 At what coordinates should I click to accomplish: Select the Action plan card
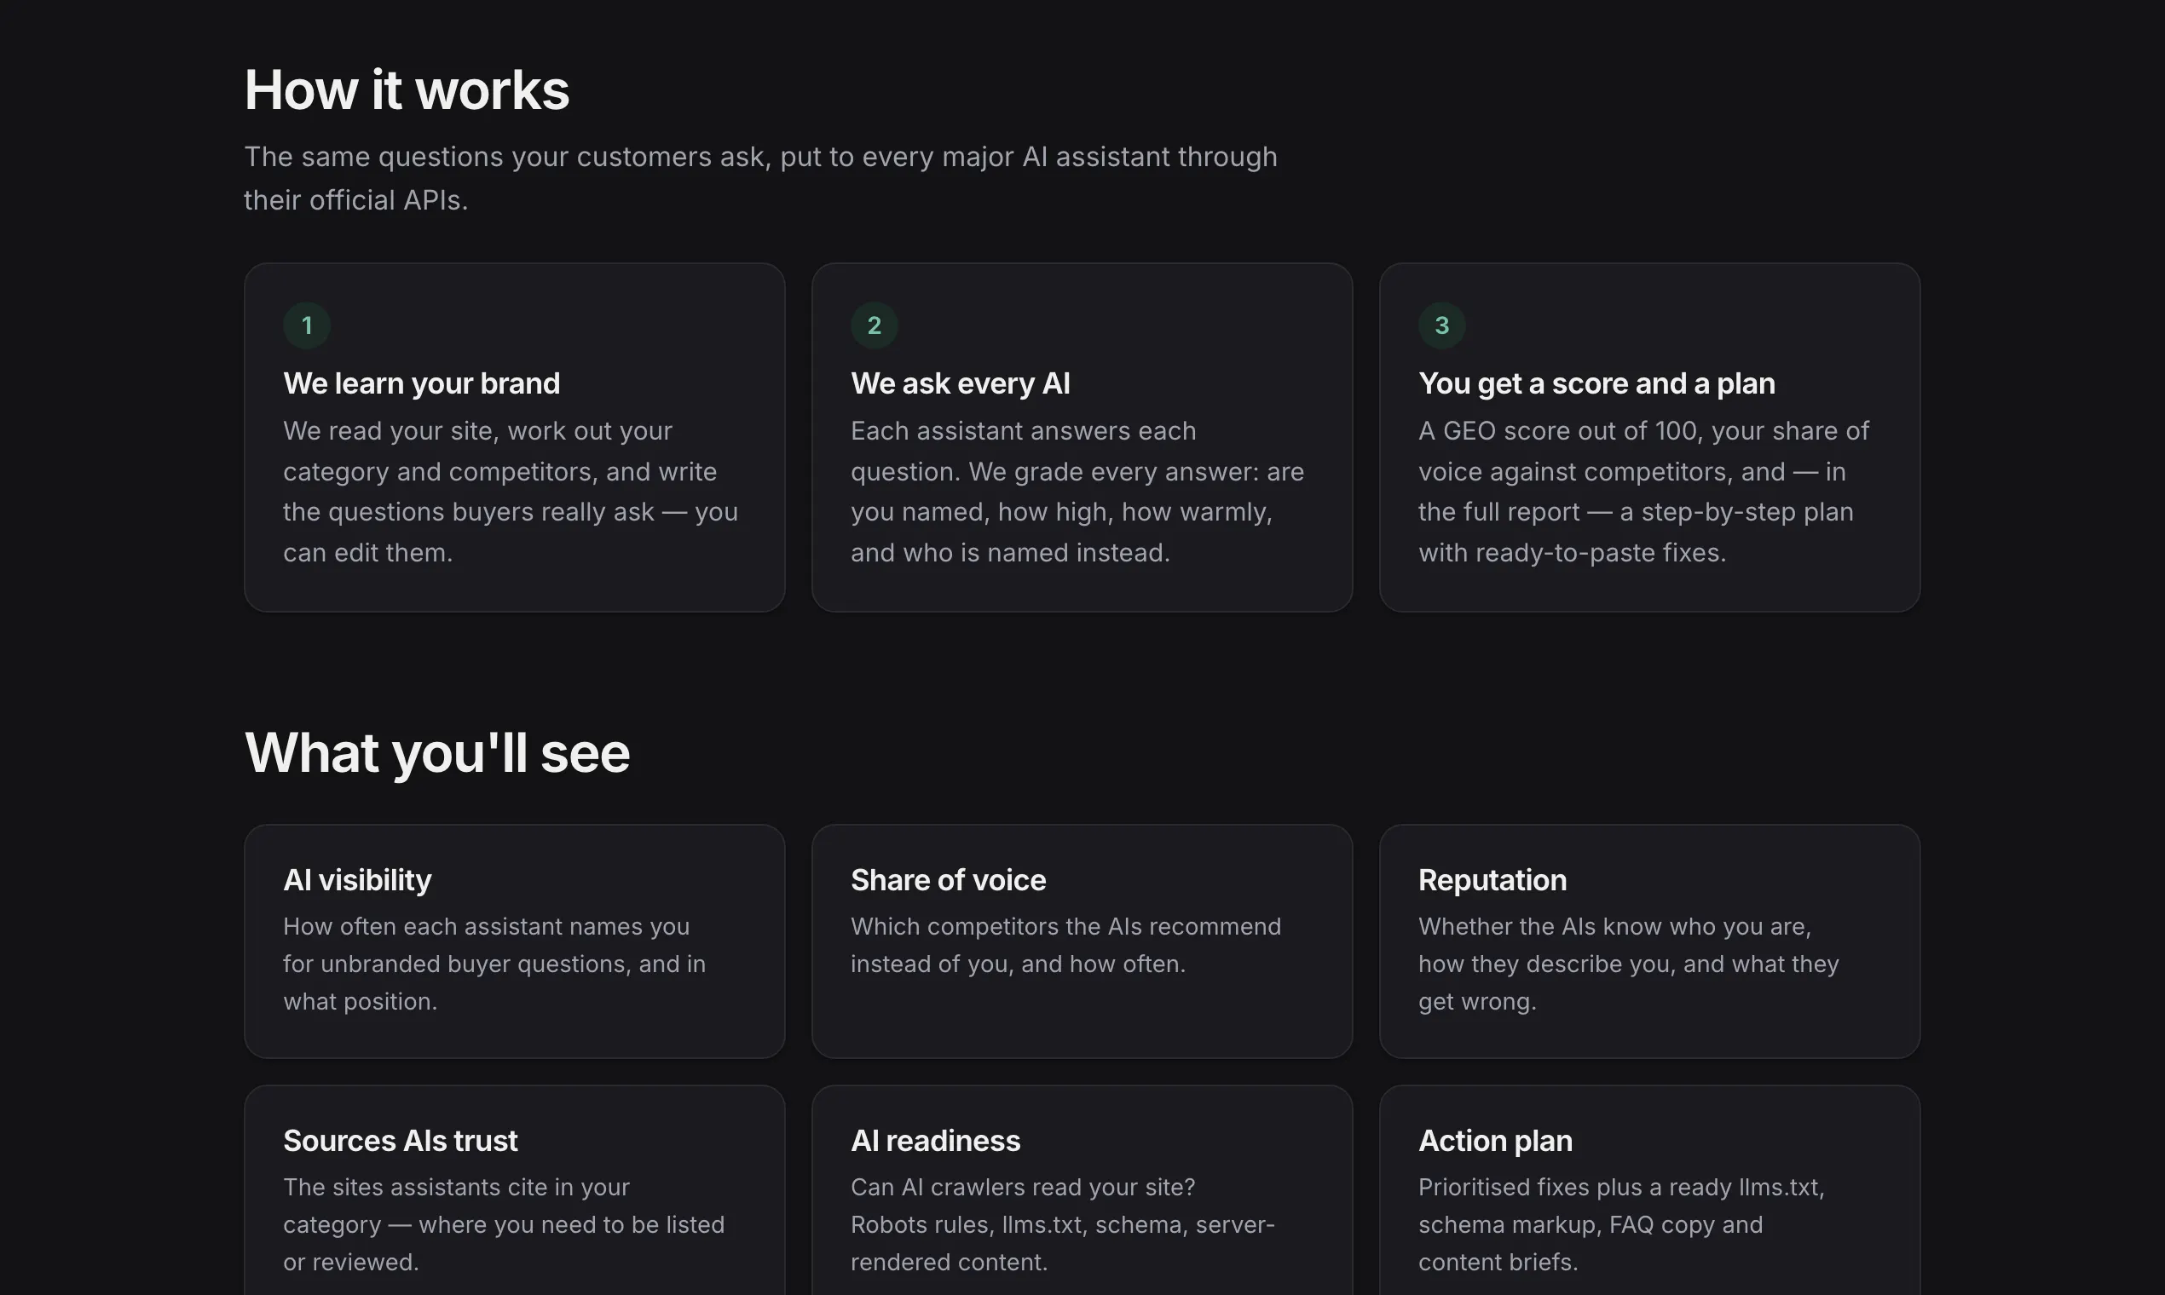click(x=1649, y=1190)
